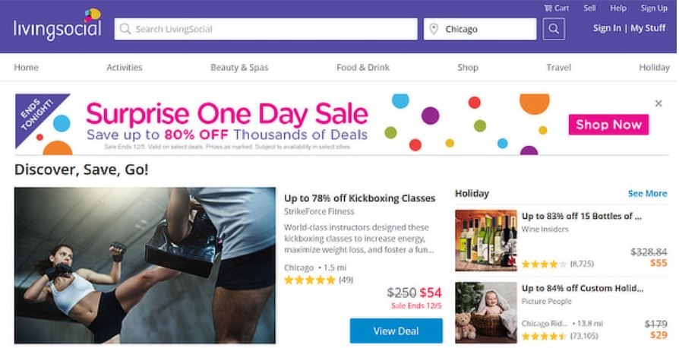This screenshot has width=679, height=348.
Task: Type in the Search LivingSocial field
Action: click(x=266, y=29)
